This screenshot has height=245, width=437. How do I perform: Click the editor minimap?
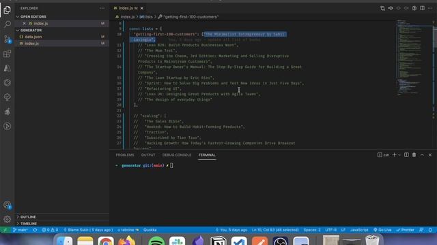(414, 59)
